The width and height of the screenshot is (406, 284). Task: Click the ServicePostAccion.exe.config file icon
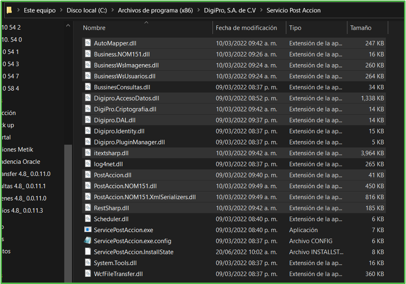pyautogui.click(x=88, y=241)
